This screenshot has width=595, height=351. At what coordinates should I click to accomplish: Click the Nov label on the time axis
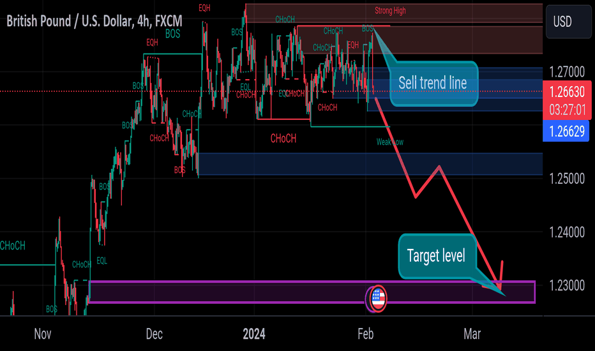[43, 334]
